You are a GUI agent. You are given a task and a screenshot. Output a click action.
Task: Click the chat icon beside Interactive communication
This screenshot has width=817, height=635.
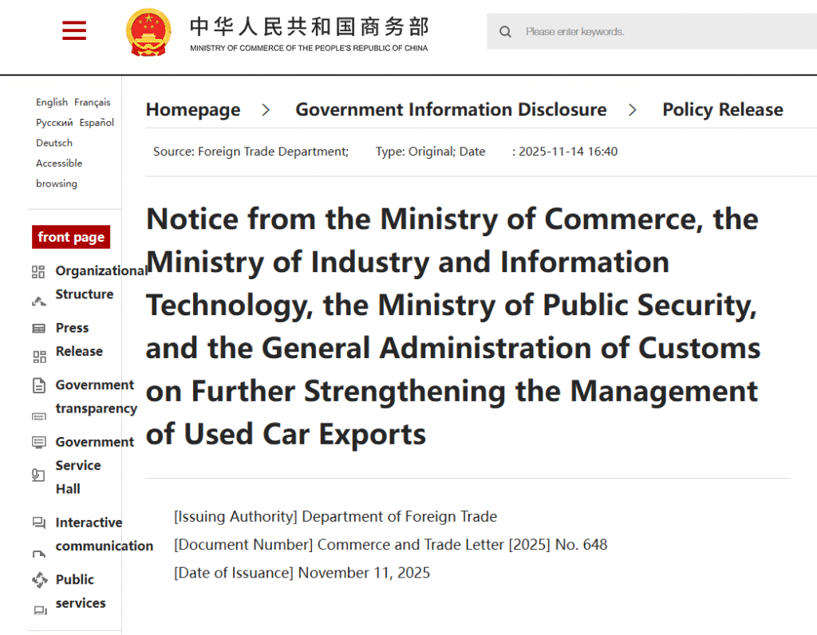tap(38, 523)
